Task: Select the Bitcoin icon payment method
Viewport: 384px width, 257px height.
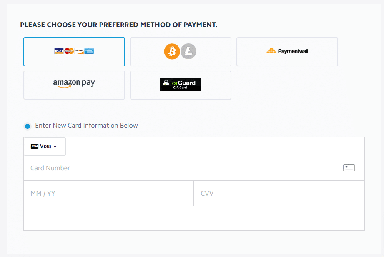Action: coord(172,51)
